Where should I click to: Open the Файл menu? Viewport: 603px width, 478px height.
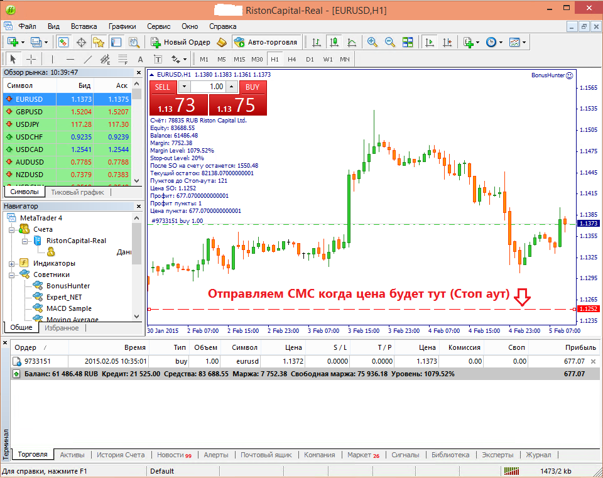[27, 26]
